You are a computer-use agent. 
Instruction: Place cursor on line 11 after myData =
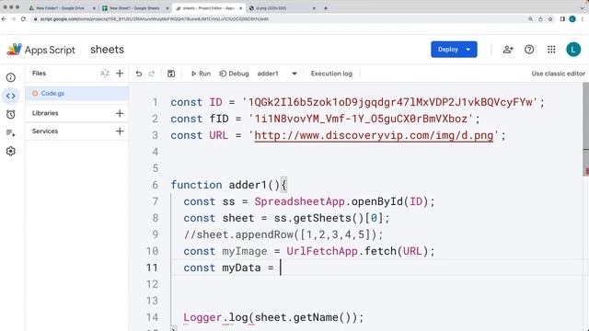tap(281, 268)
